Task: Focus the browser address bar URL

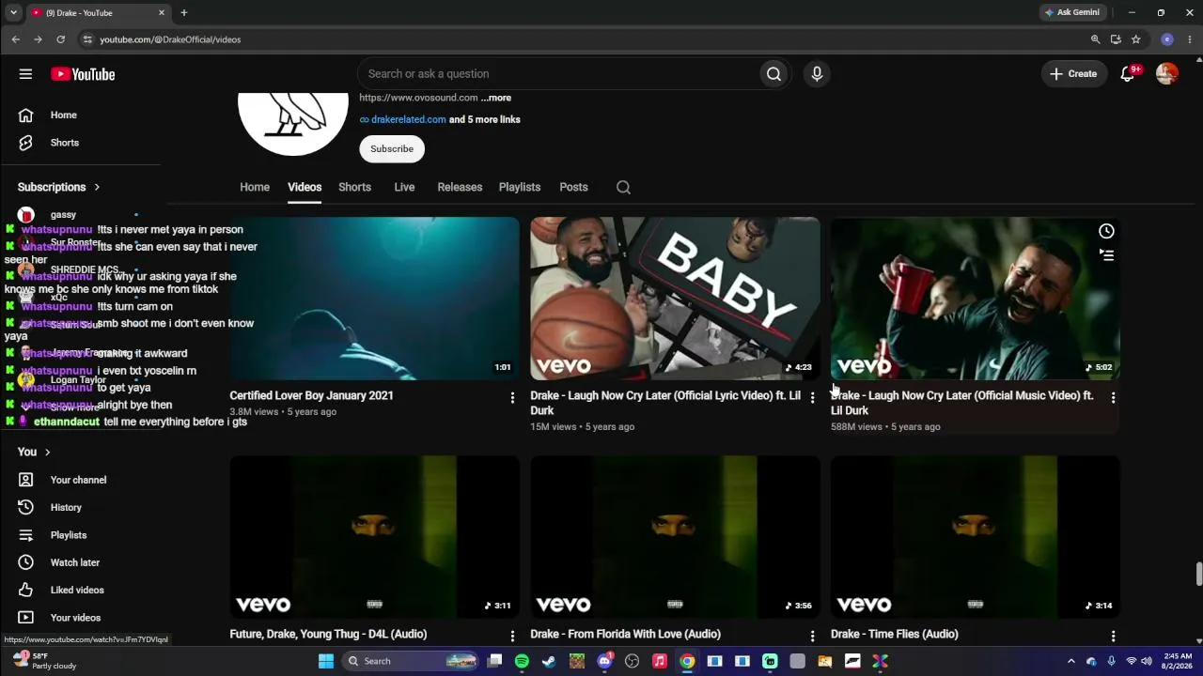Action: pos(170,39)
